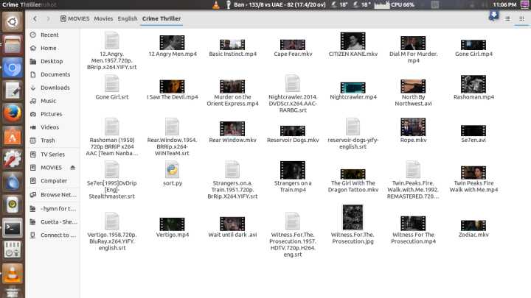Open Pictures in the sidebar
Image resolution: width=531 pixels, height=298 pixels.
[x=53, y=114]
